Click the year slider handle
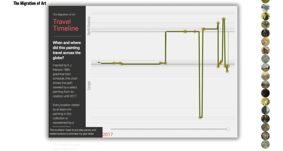283x151 pixels. click(x=228, y=129)
